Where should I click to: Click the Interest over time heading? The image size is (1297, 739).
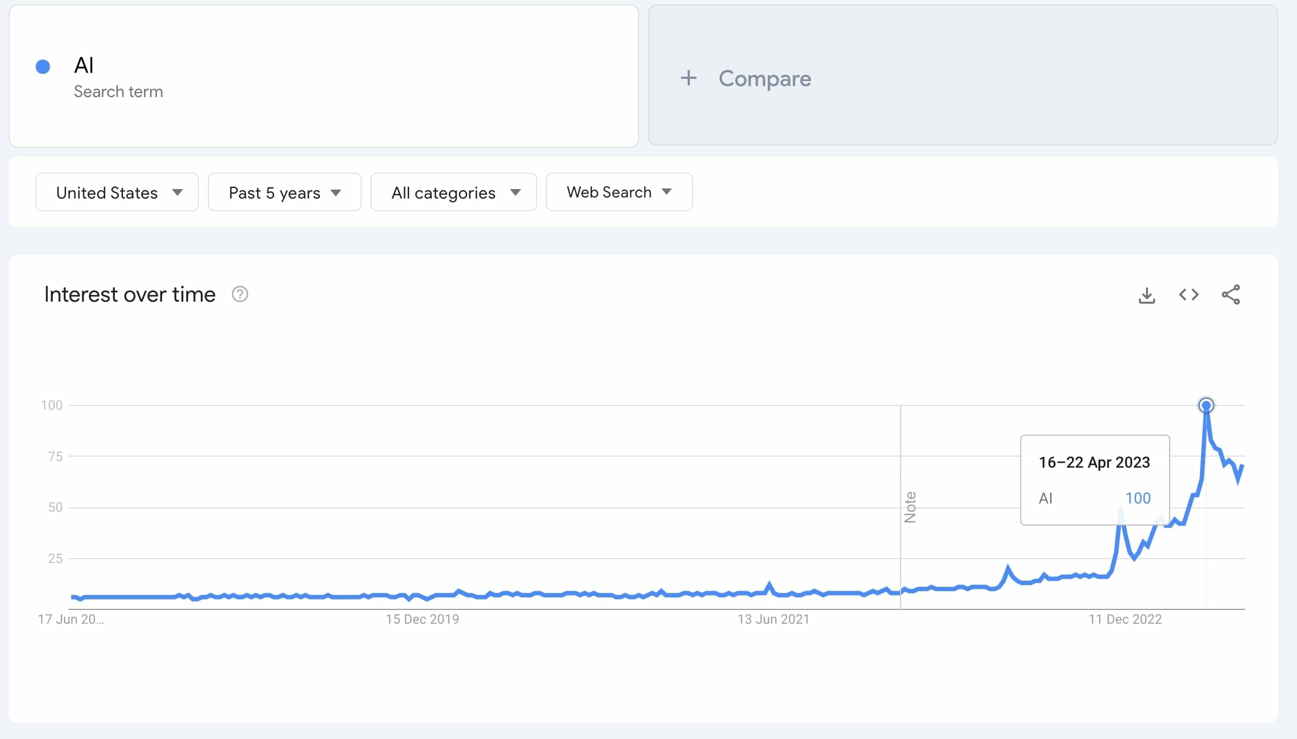(130, 295)
